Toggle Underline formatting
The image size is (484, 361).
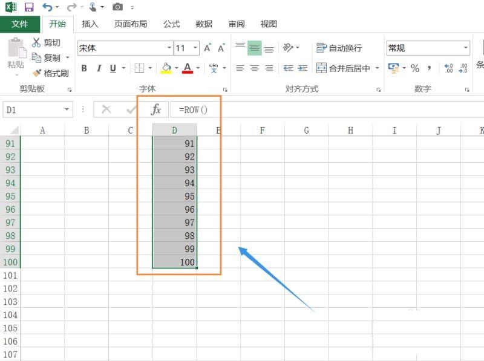113,68
